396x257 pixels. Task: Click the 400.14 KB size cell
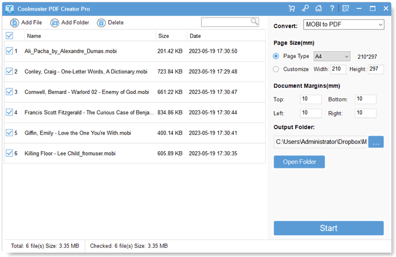(170, 133)
